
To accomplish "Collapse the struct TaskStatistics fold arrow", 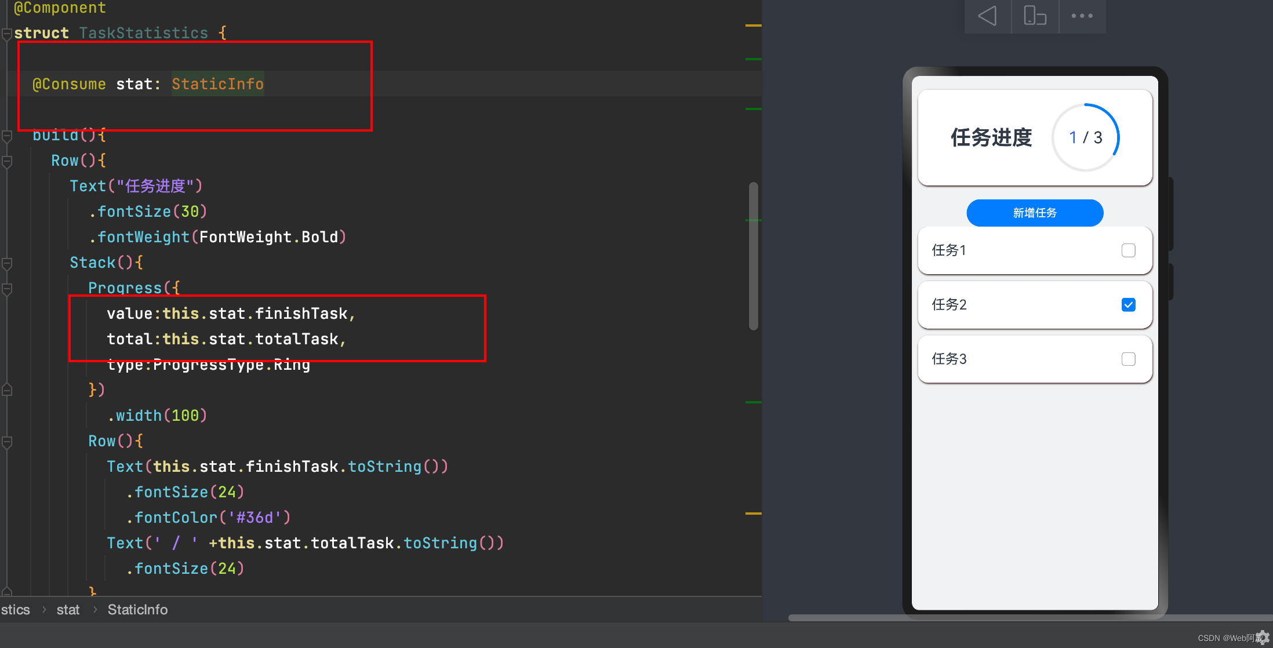I will pos(7,34).
